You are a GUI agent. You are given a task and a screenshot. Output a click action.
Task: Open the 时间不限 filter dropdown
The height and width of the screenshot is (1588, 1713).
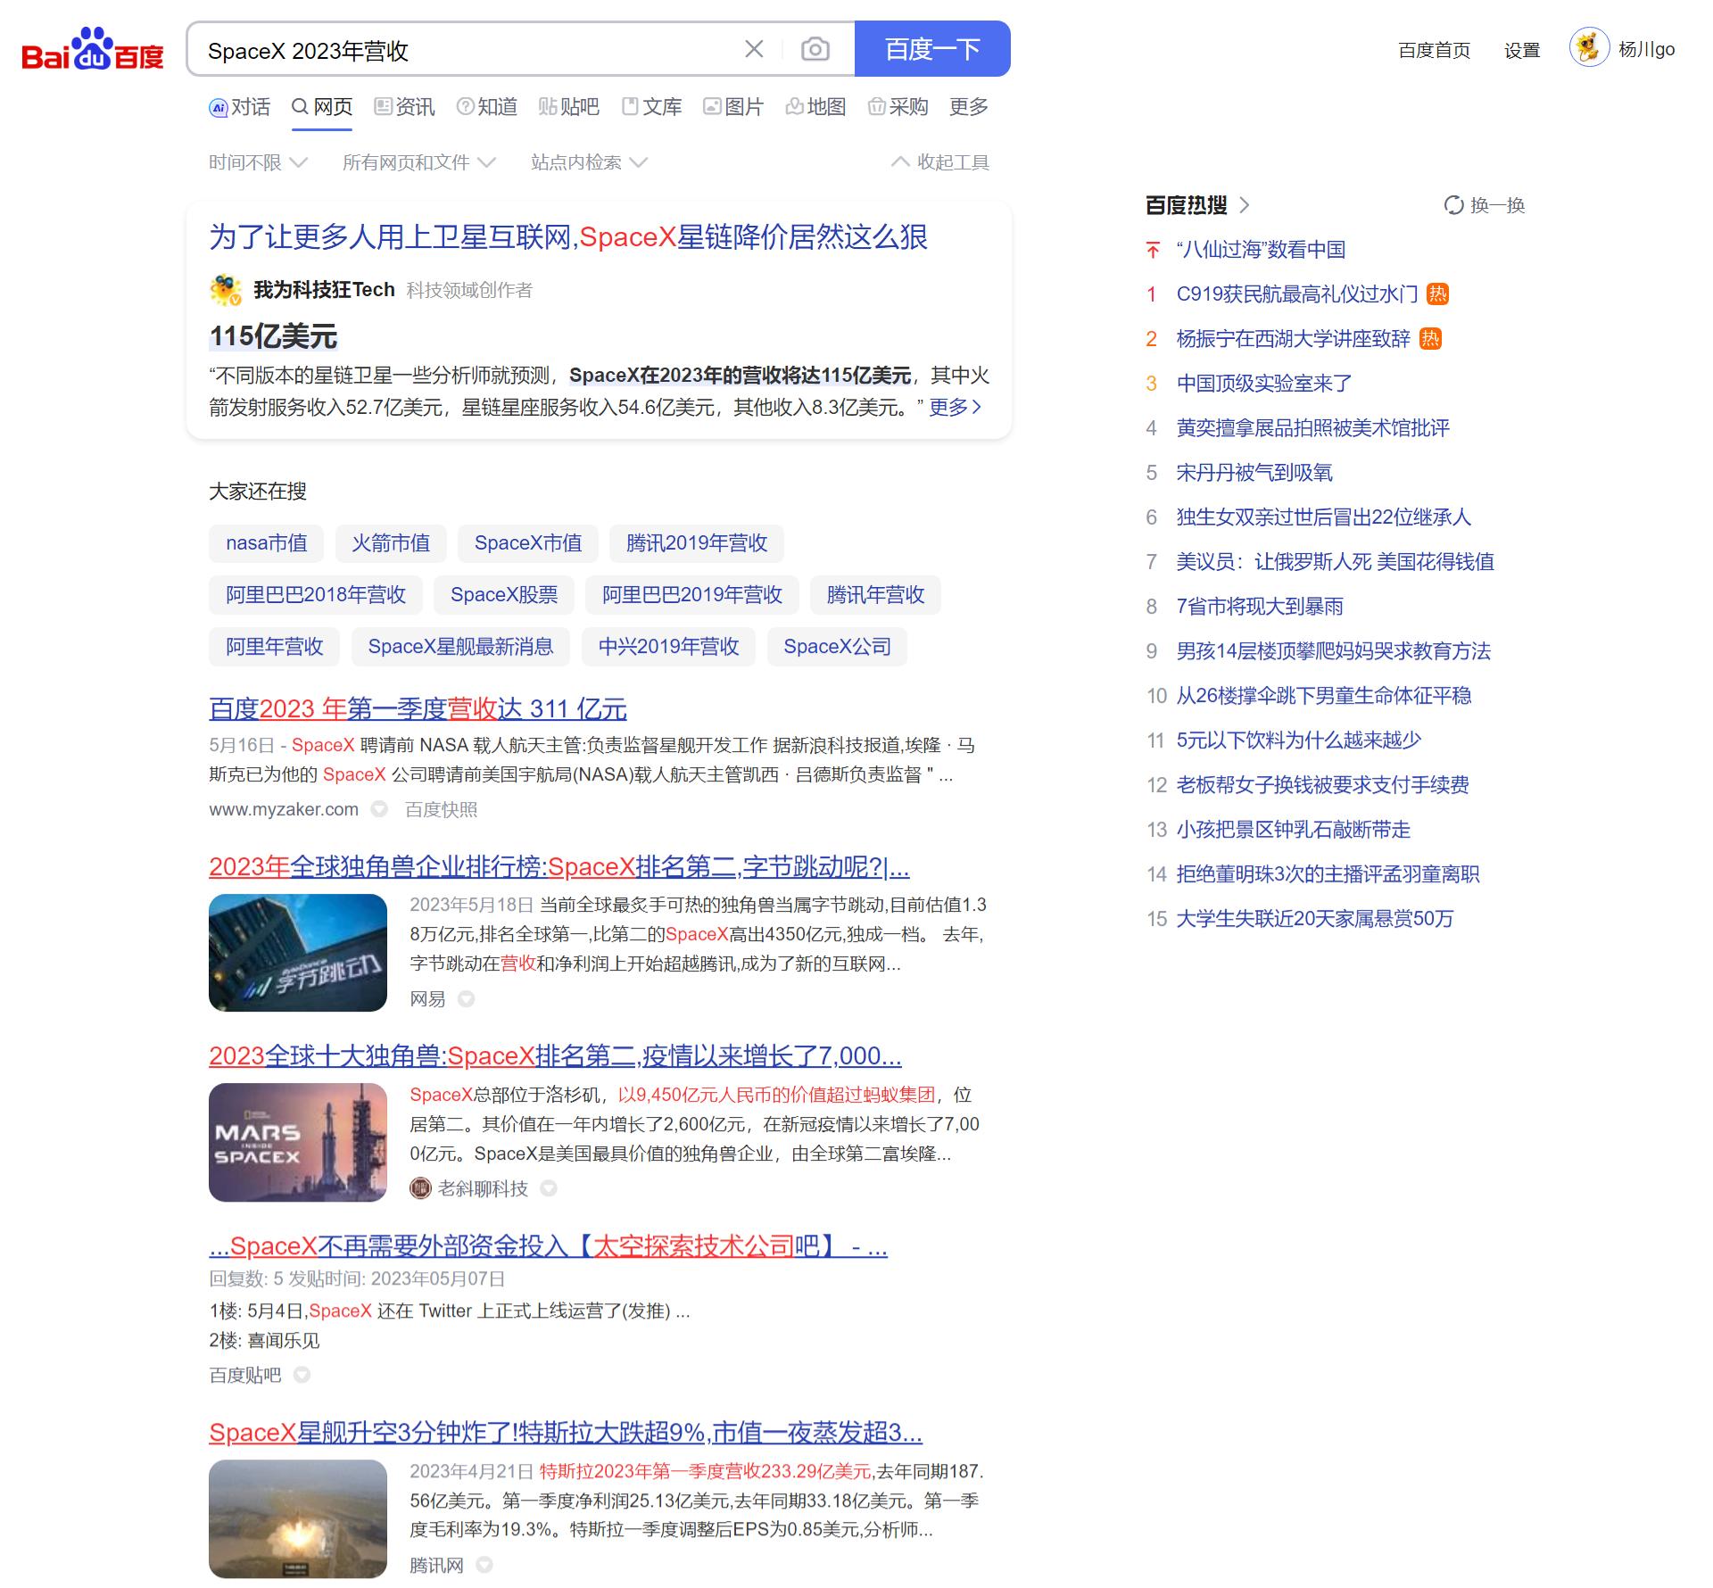pos(256,162)
